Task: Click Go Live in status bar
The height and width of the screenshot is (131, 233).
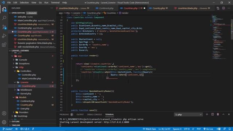Action: pos(208,129)
